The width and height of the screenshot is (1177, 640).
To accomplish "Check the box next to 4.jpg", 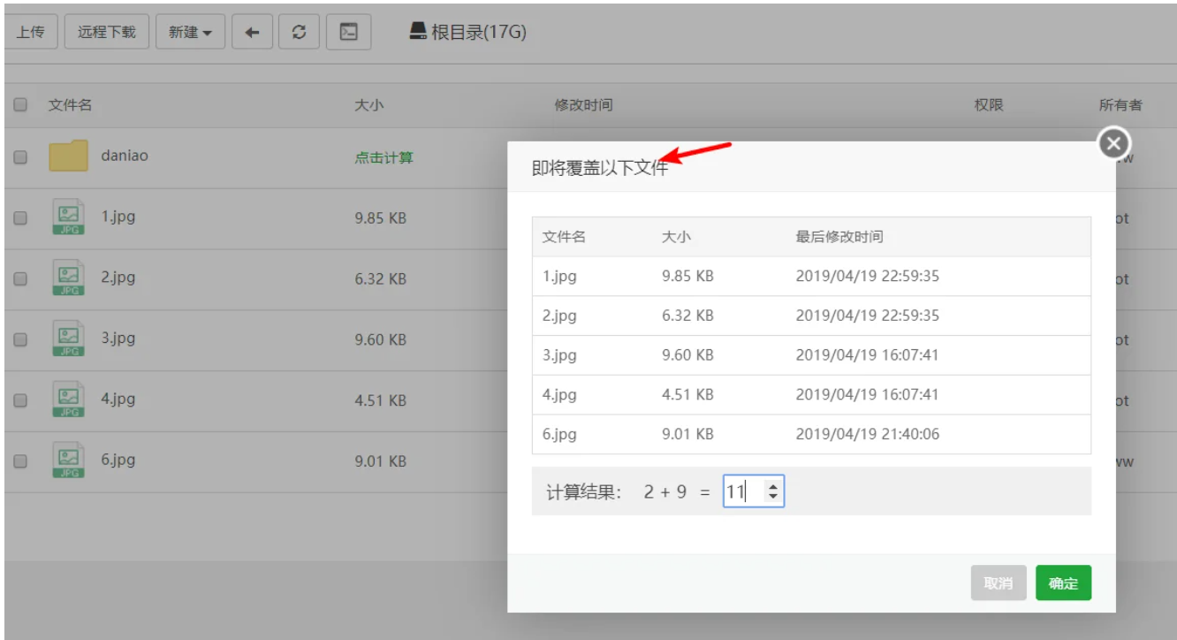I will click(x=20, y=400).
